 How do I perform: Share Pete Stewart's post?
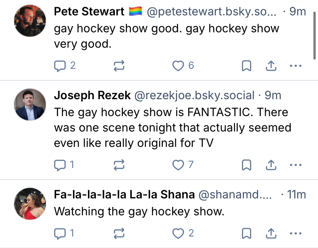271,66
